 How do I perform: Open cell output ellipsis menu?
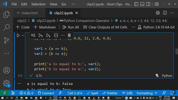19,84
